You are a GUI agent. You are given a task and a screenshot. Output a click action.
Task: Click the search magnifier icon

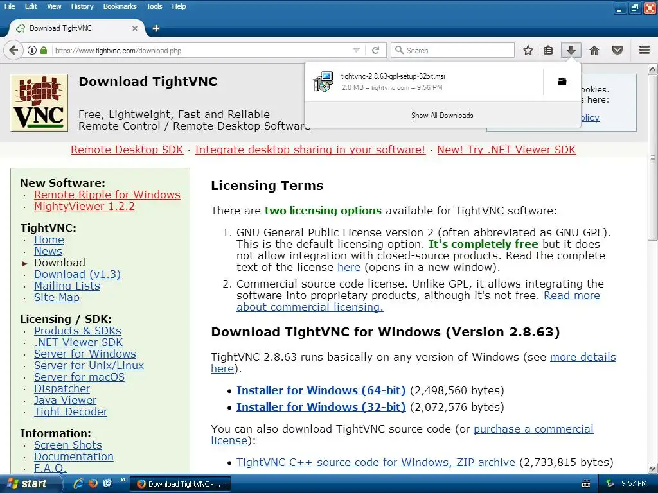tap(399, 50)
